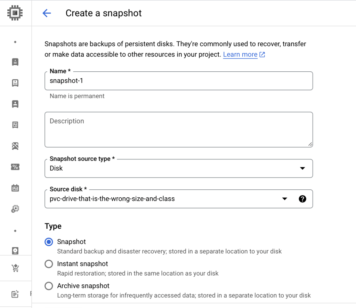Click the help icon beside Source disk
The width and height of the screenshot is (356, 308).
302,199
